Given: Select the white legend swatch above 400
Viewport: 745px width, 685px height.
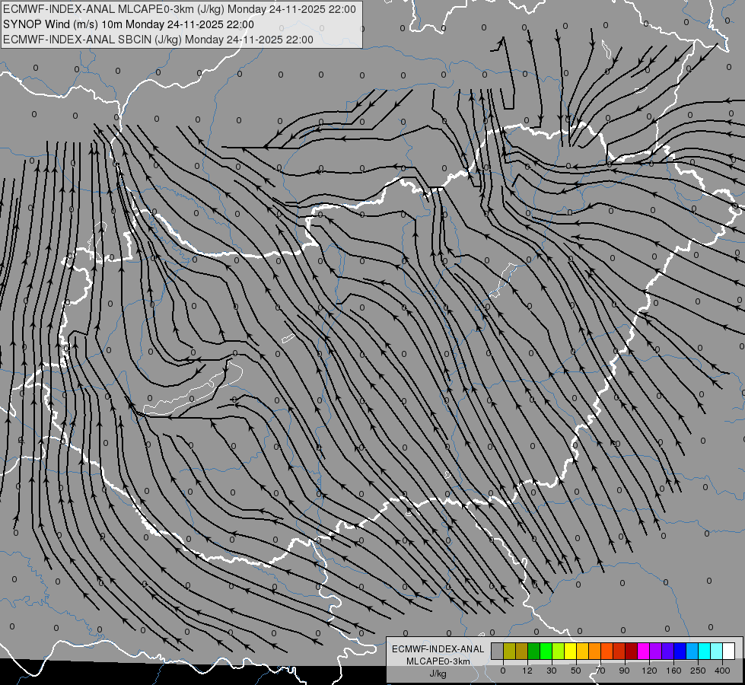Looking at the screenshot, I should [x=729, y=651].
